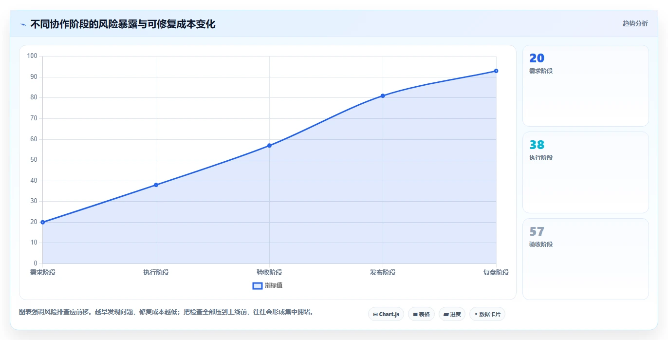Open the 趋势分析 label in header

635,23
